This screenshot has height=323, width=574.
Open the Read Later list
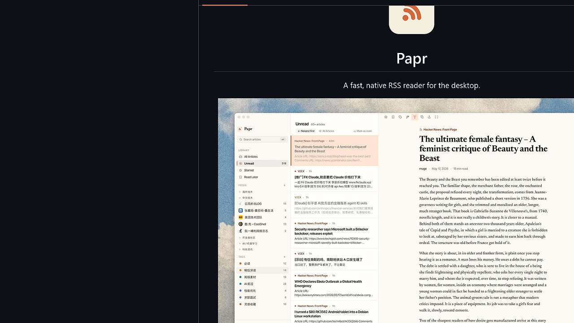[x=262, y=177]
